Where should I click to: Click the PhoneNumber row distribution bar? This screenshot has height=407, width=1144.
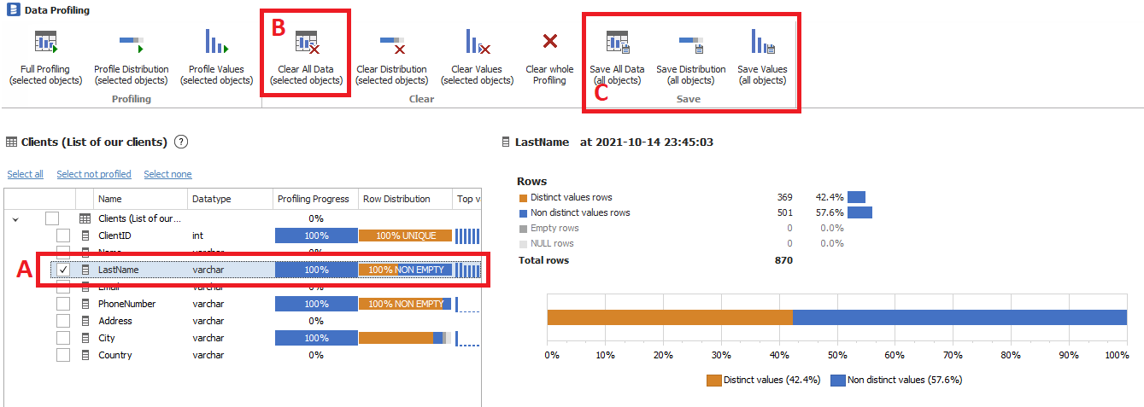(x=405, y=304)
